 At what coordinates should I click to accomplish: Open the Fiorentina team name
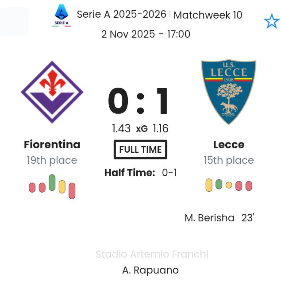(52, 145)
